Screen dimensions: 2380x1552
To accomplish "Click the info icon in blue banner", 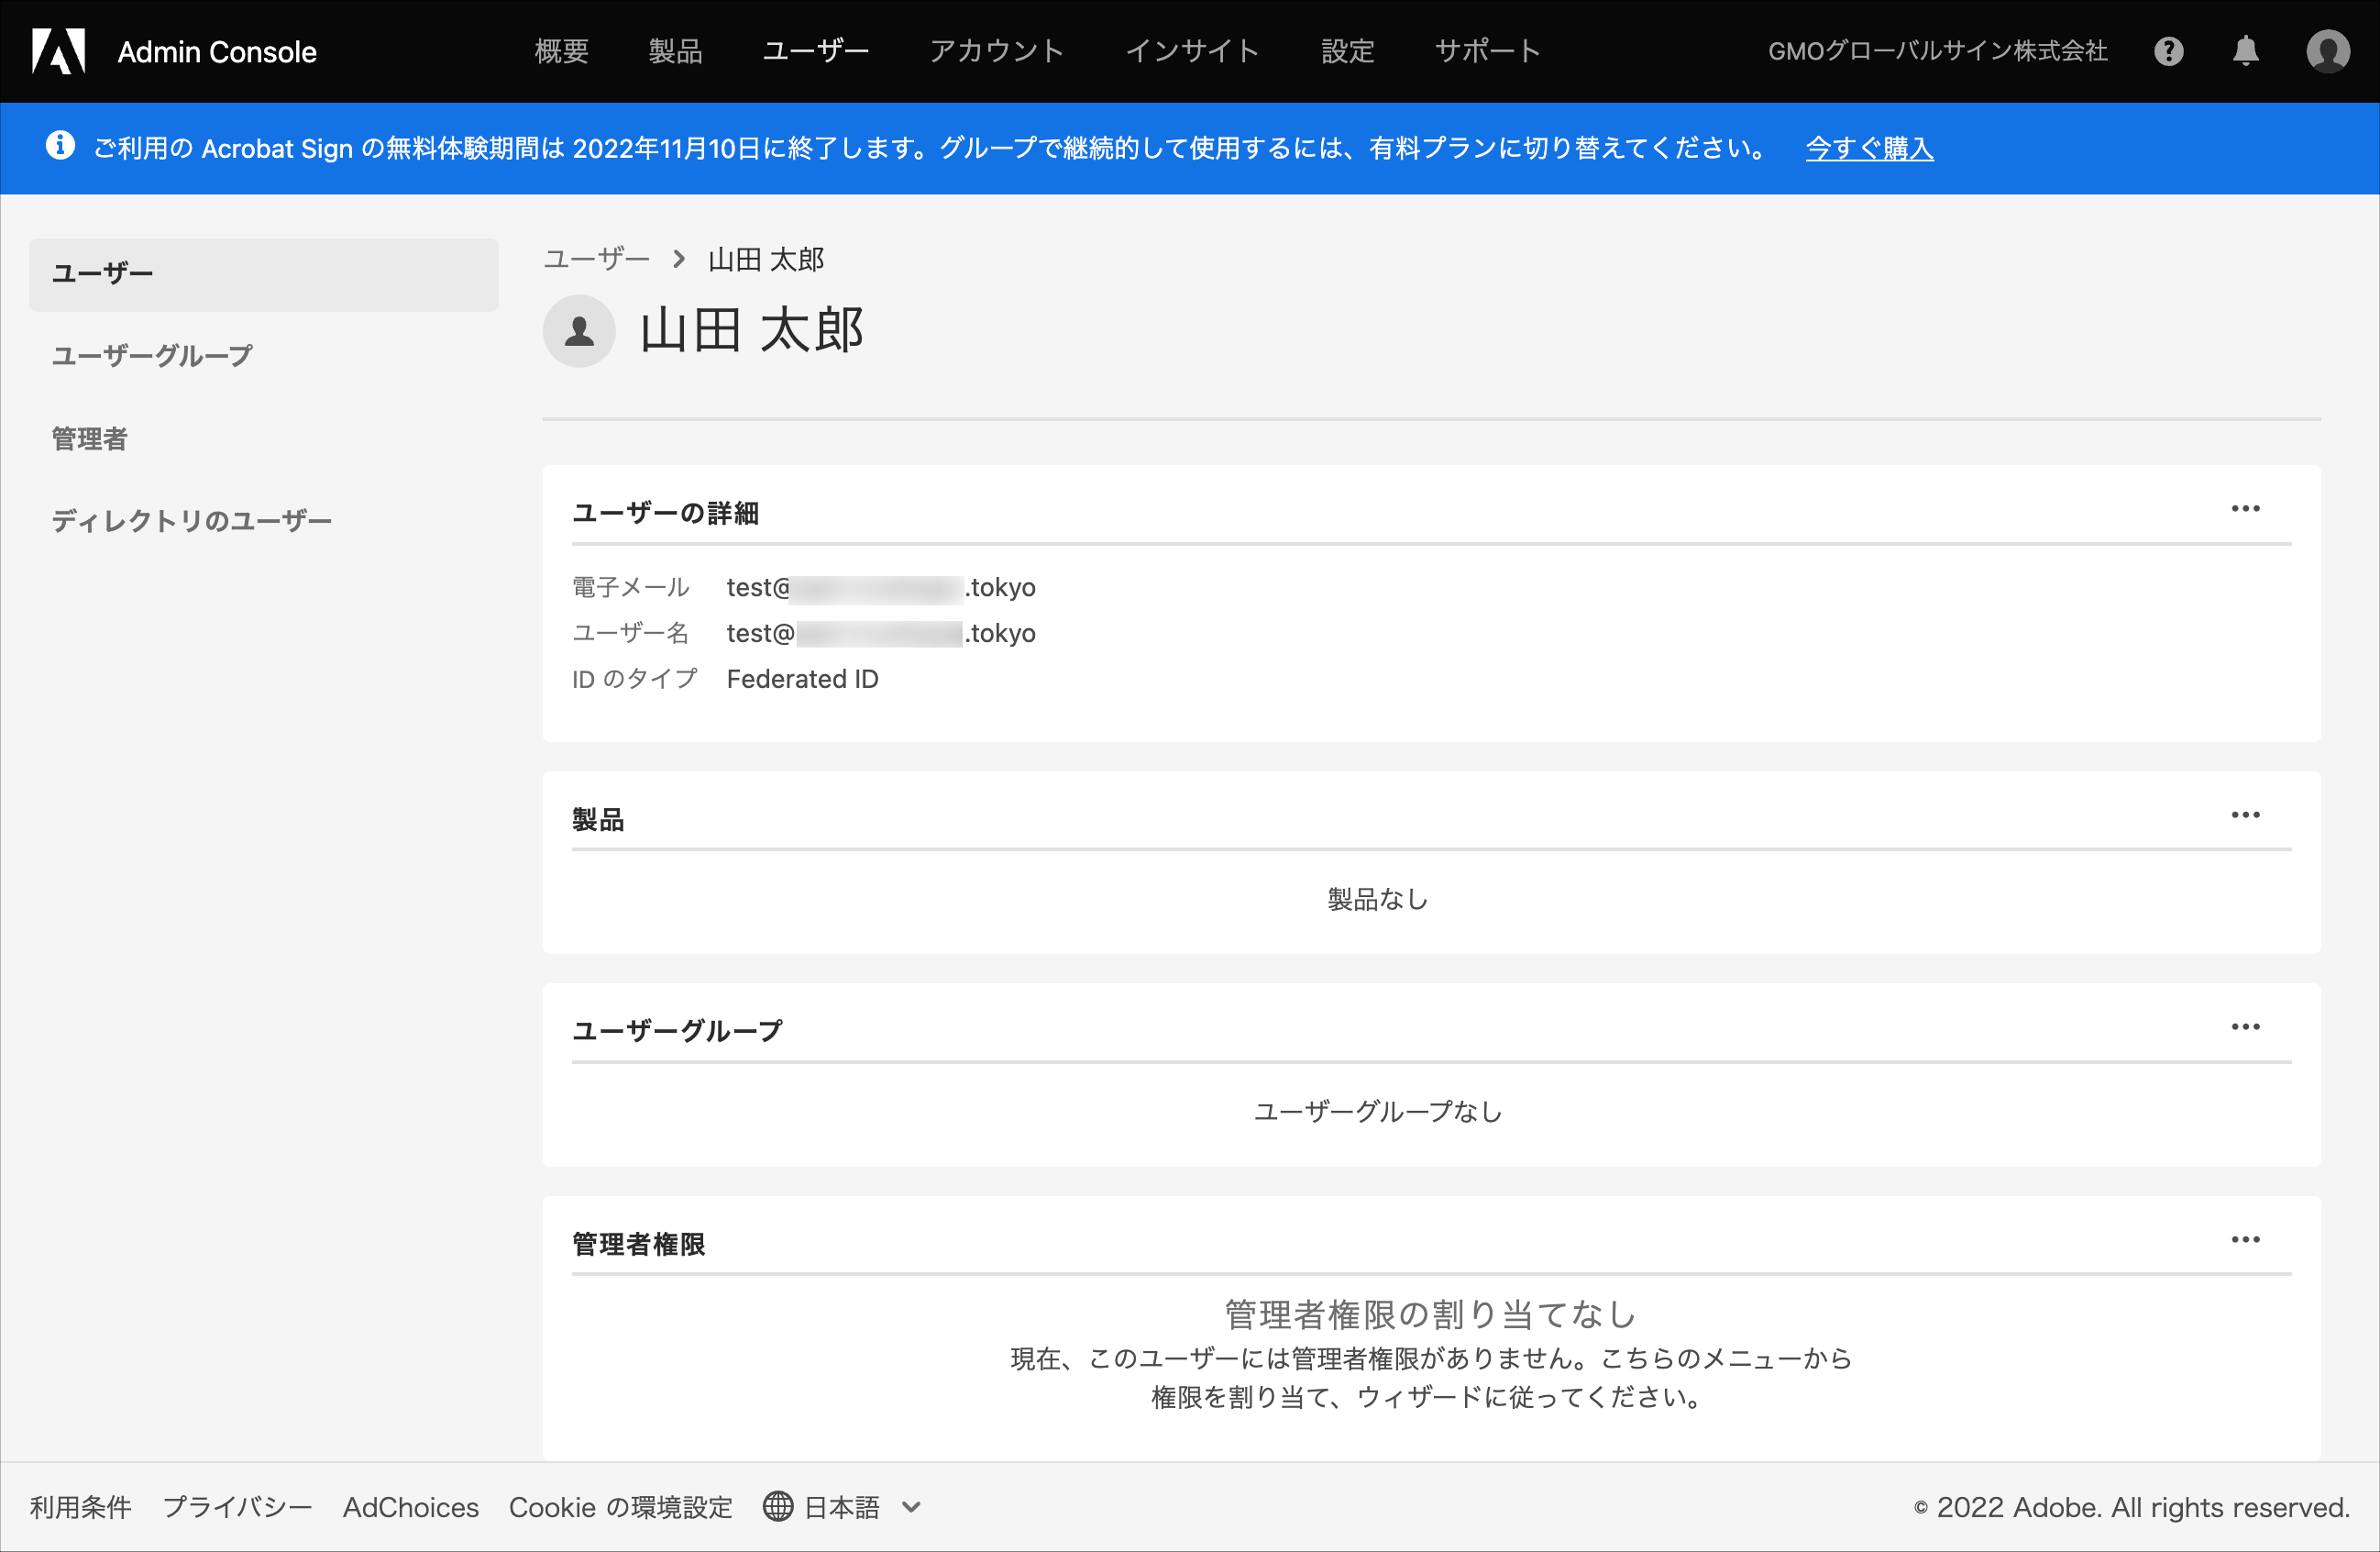I will 60,146.
